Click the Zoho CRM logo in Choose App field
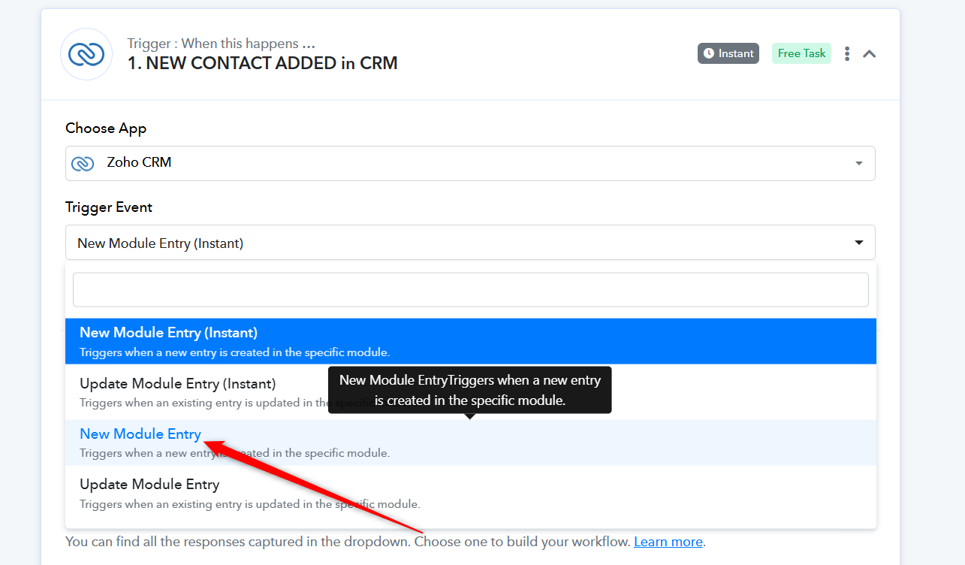This screenshot has height=565, width=965. (83, 163)
